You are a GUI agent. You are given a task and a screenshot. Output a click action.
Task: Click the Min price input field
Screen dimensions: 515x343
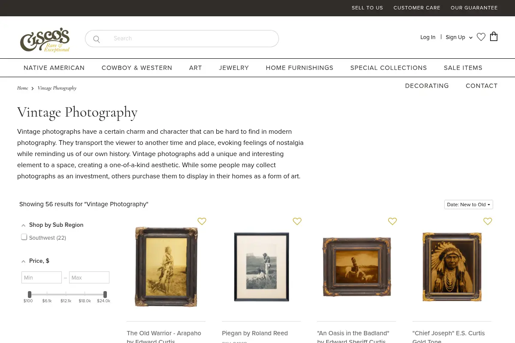[42, 277]
